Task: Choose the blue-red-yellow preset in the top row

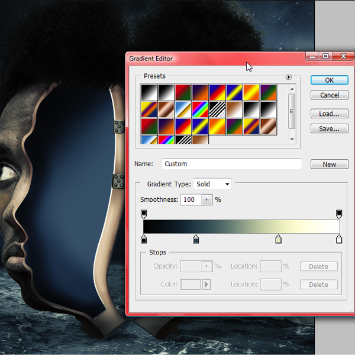Action: pos(217,92)
